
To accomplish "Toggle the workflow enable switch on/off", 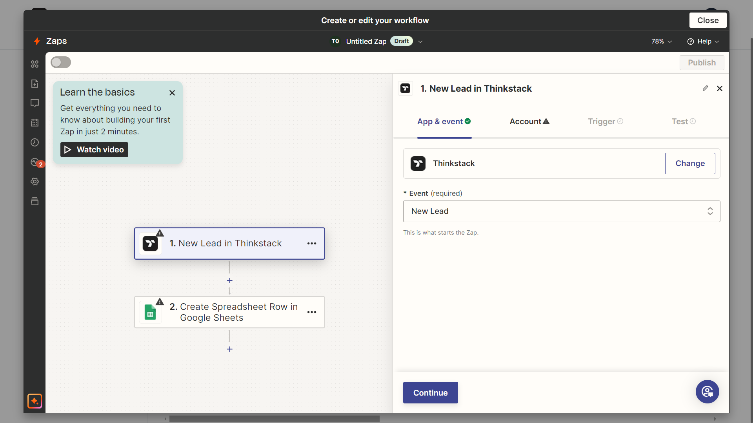I will [x=60, y=62].
